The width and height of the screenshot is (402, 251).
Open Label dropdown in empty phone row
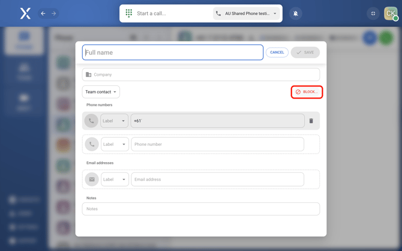(115, 144)
